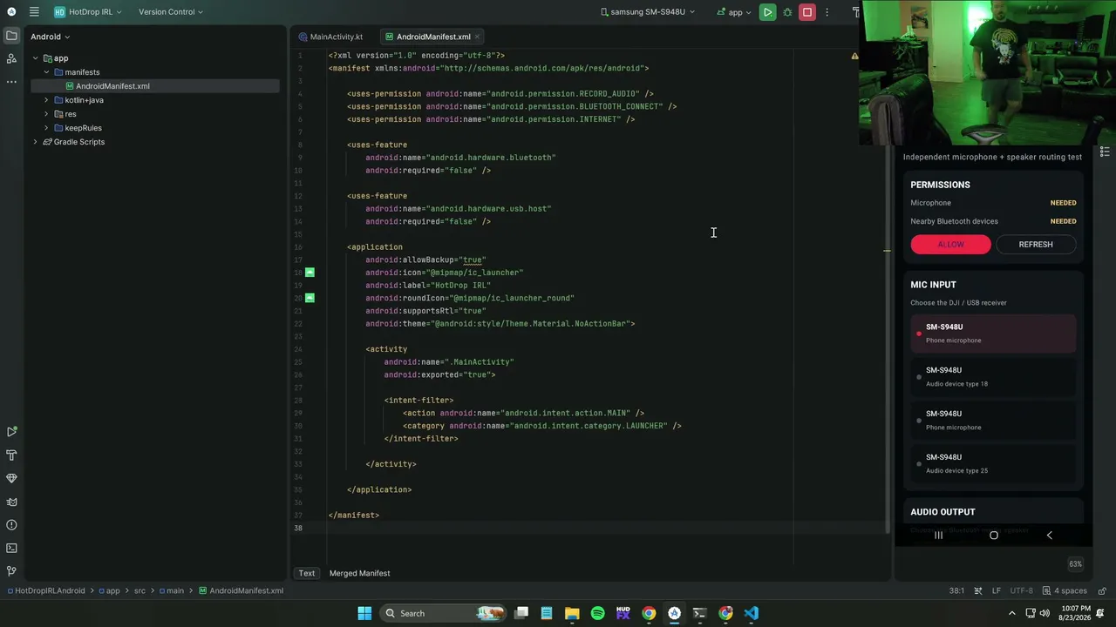1116x627 pixels.
Task: Open the Run tool window
Action: 11,432
